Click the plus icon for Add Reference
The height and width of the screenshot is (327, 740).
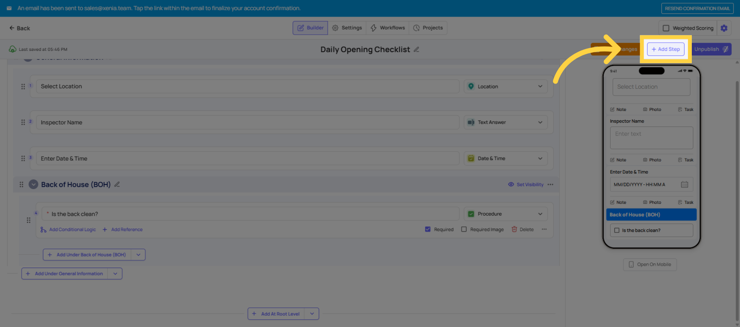(x=105, y=230)
